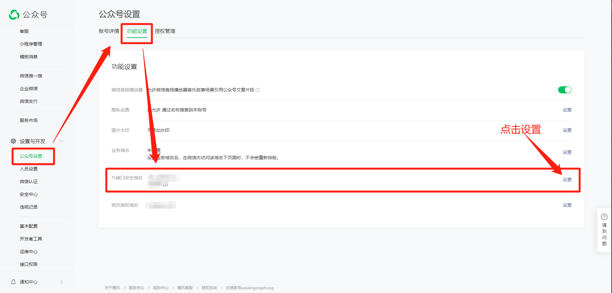Expand the 通知中心 arrow
Viewport: 612px width, 293px height.
[62, 282]
